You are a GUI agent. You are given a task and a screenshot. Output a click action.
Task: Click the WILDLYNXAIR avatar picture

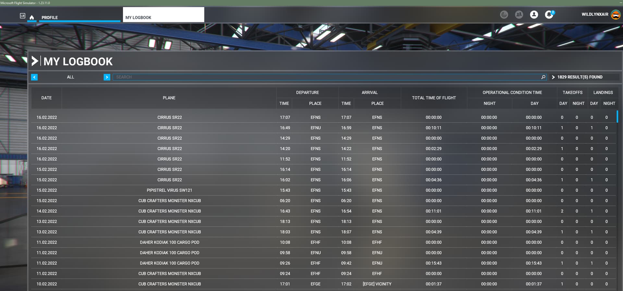(x=615, y=15)
